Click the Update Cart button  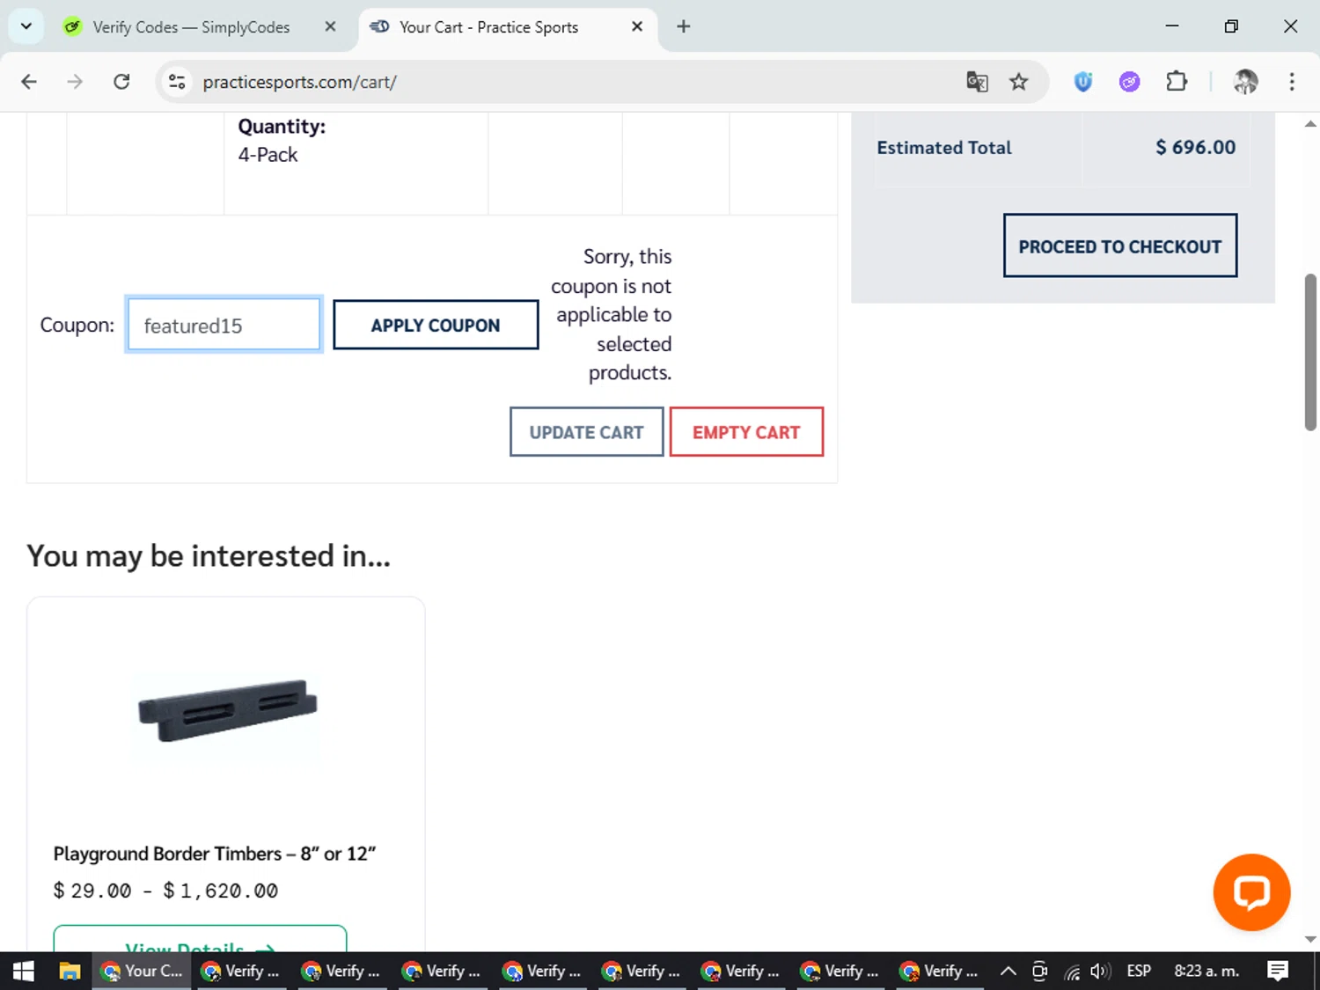click(586, 432)
